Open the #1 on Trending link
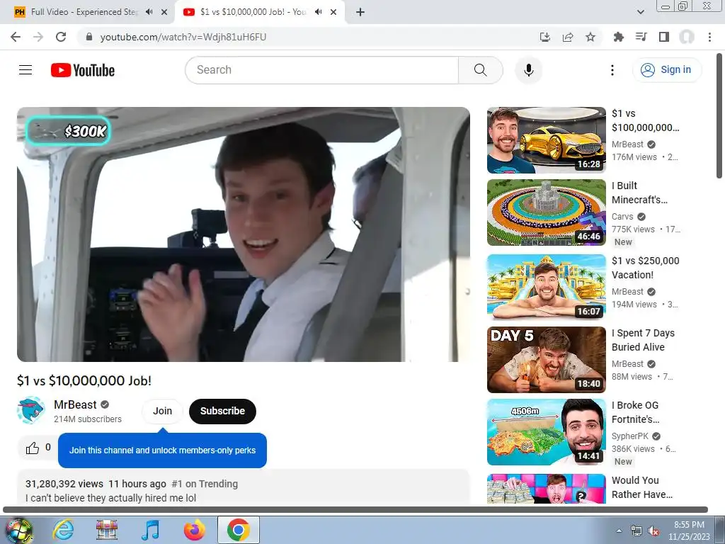 point(205,484)
